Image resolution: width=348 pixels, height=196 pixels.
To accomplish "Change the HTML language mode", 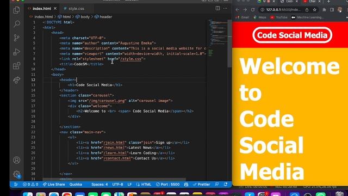I will point(144,185).
